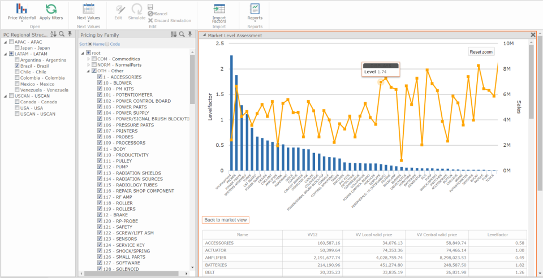Uncheck the 10 - BLOWER checkbox

pyautogui.click(x=100, y=83)
